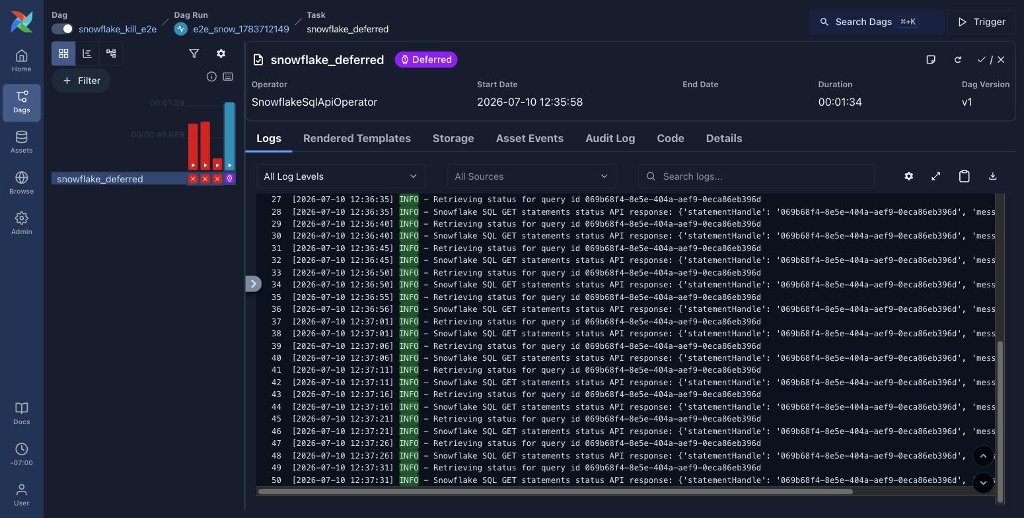
Task: Mark task instance as success or failed
Action: (x=991, y=59)
